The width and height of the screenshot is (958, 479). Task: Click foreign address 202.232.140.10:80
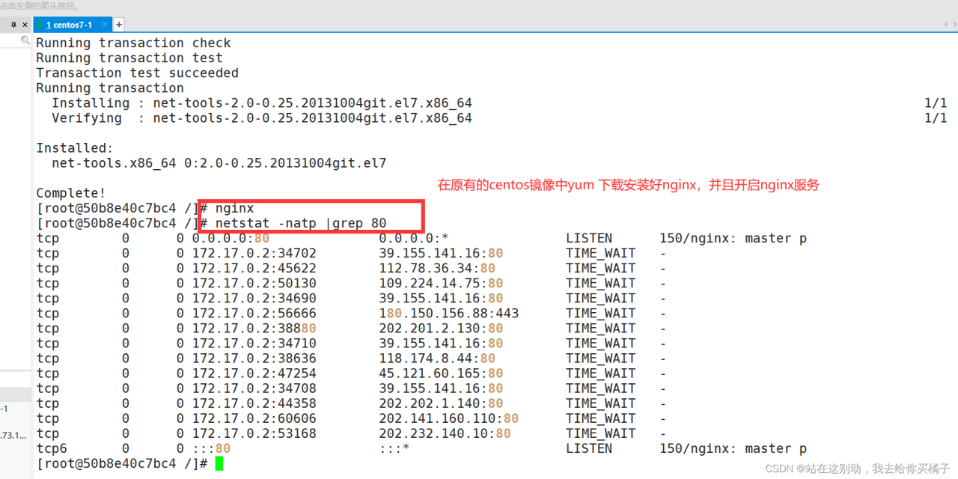pyautogui.click(x=445, y=433)
